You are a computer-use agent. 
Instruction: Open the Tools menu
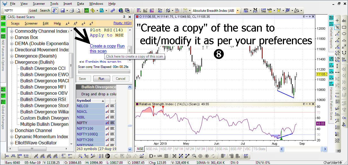pos(54,4)
